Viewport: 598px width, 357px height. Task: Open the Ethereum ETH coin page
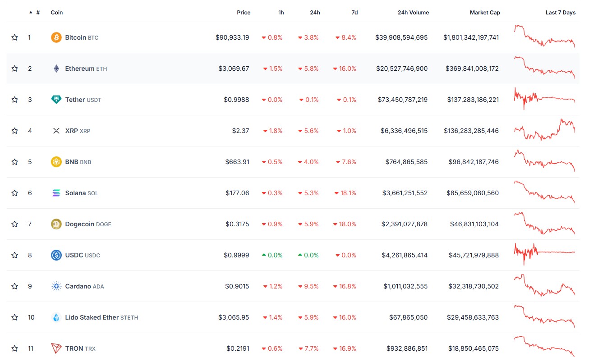coord(86,69)
